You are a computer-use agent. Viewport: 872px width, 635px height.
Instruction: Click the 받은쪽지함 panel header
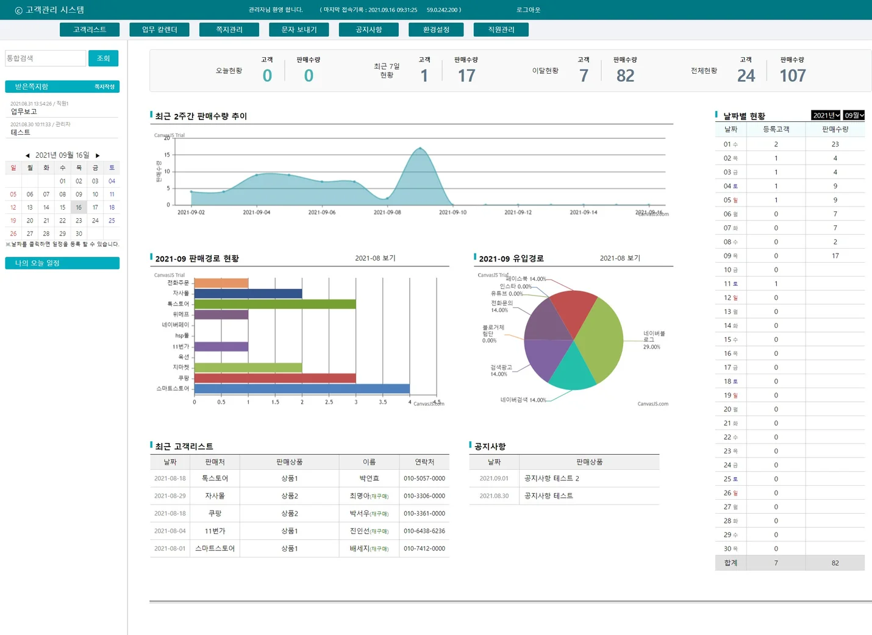tap(62, 87)
